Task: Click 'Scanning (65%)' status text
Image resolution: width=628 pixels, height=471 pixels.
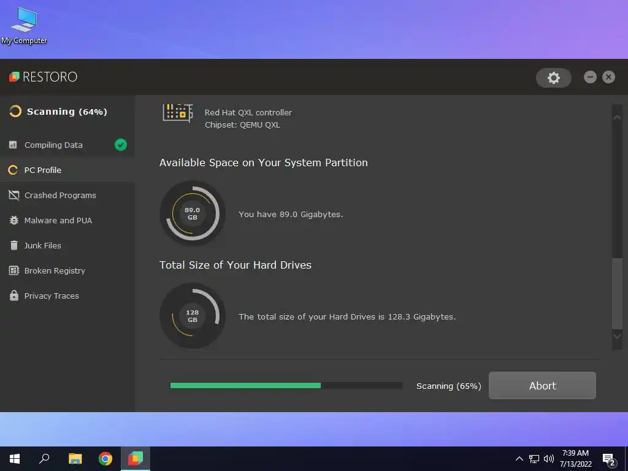Action: pos(448,386)
